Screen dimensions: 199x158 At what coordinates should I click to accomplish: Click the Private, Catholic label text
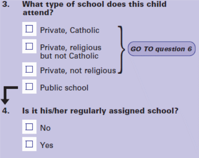(70, 30)
